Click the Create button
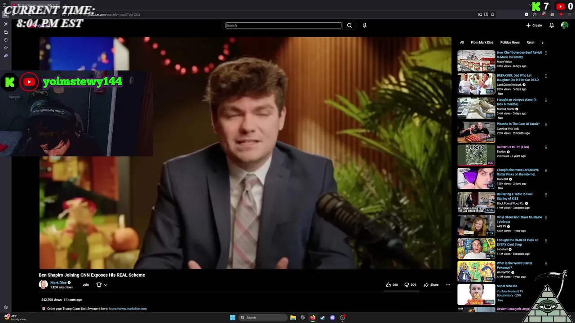575x323 pixels. (x=534, y=25)
